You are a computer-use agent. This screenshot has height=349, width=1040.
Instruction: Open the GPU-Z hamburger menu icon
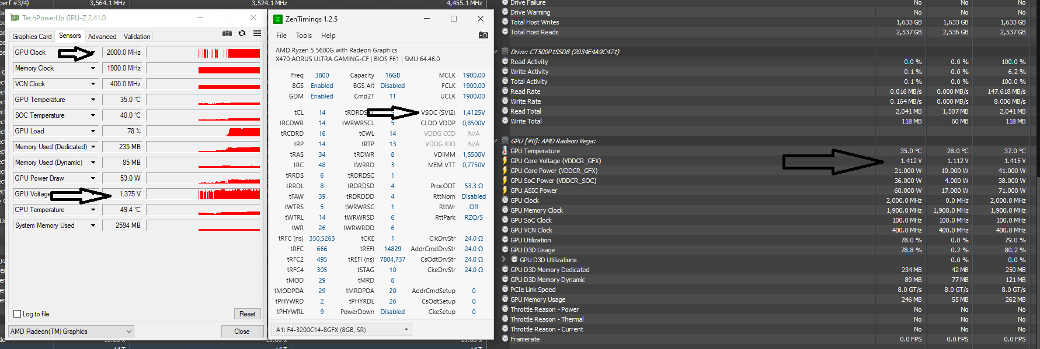pos(257,34)
